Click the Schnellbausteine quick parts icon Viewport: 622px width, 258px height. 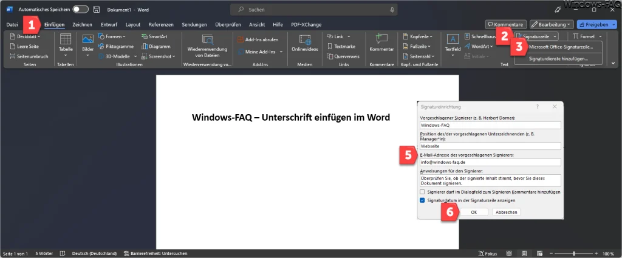point(467,36)
